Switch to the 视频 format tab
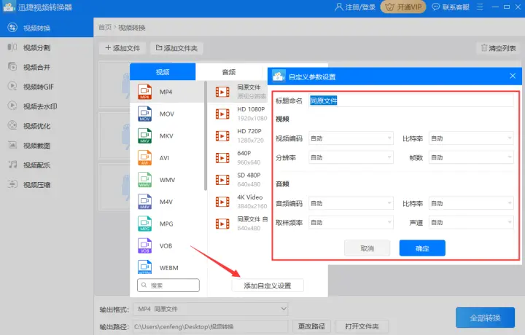The image size is (525, 335). coord(163,71)
